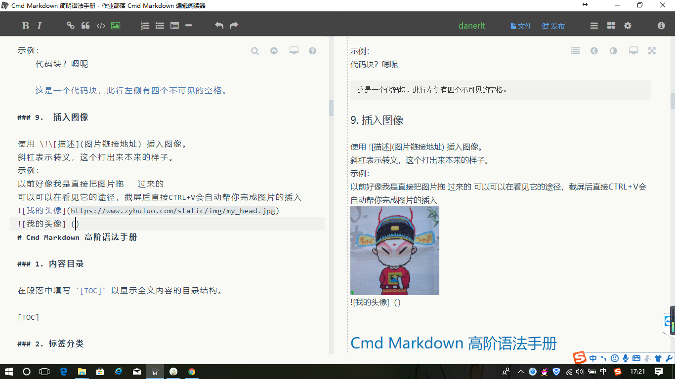Click the "![我的头像] ()" editor line
The width and height of the screenshot is (675, 379).
click(48, 224)
